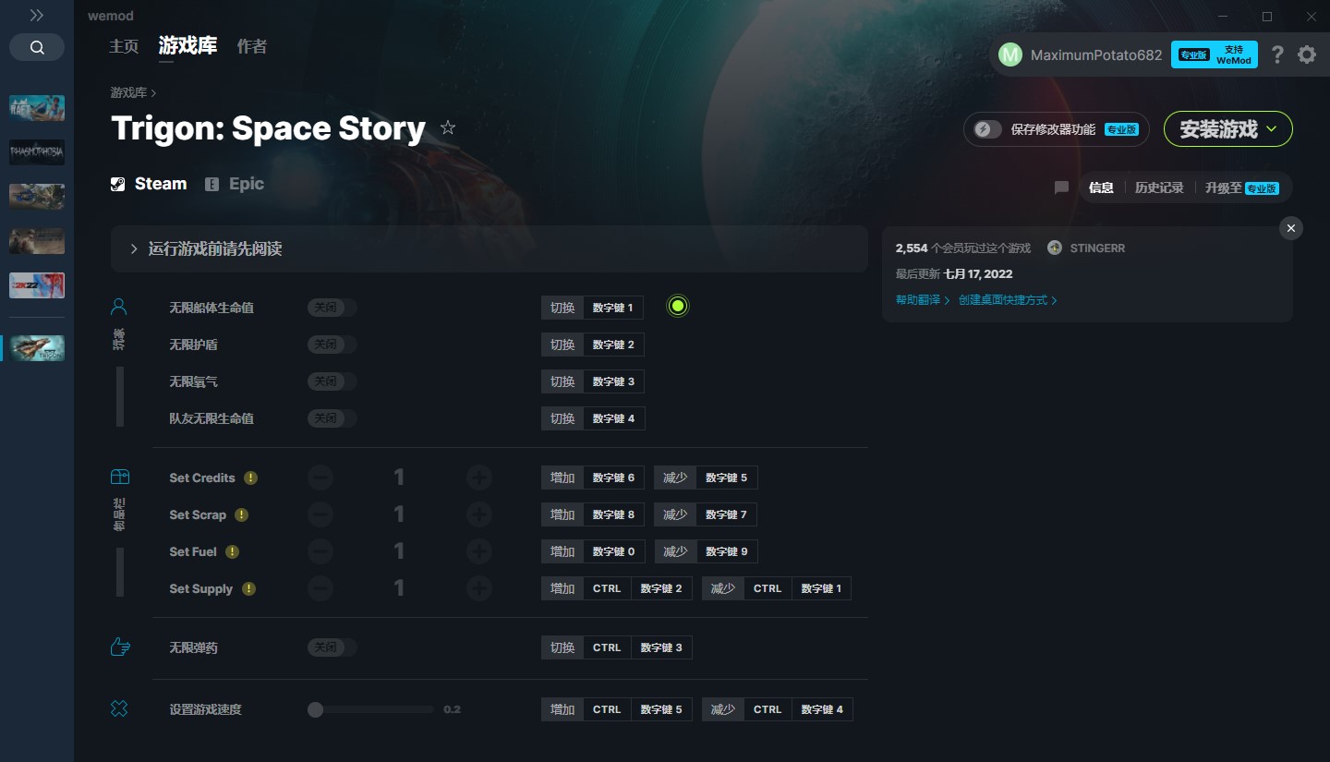Open Phasmophobia game thumbnail in sidebar
This screenshot has height=762, width=1330.
(x=37, y=152)
